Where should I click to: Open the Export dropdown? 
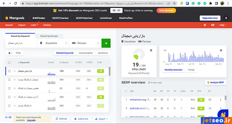[101, 119]
